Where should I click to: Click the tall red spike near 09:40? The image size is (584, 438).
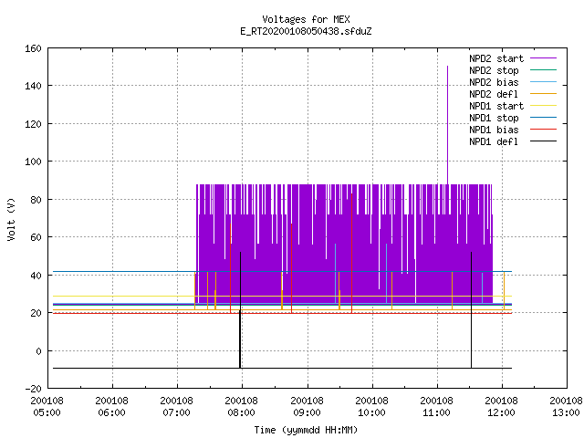coord(351,254)
